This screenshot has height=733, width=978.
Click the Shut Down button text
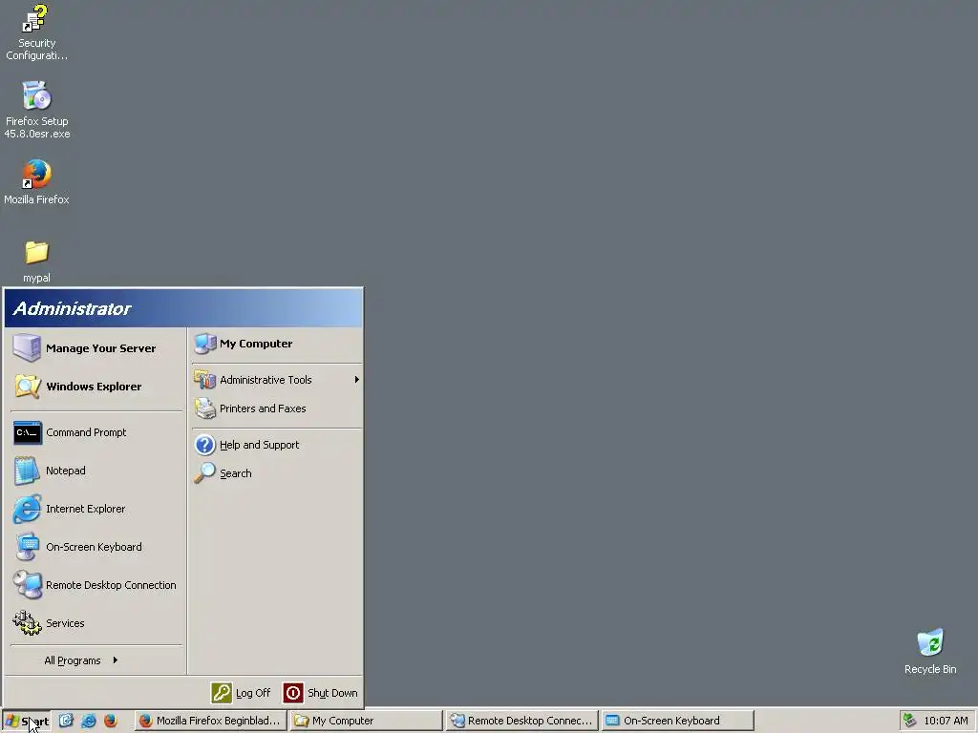pyautogui.click(x=332, y=693)
